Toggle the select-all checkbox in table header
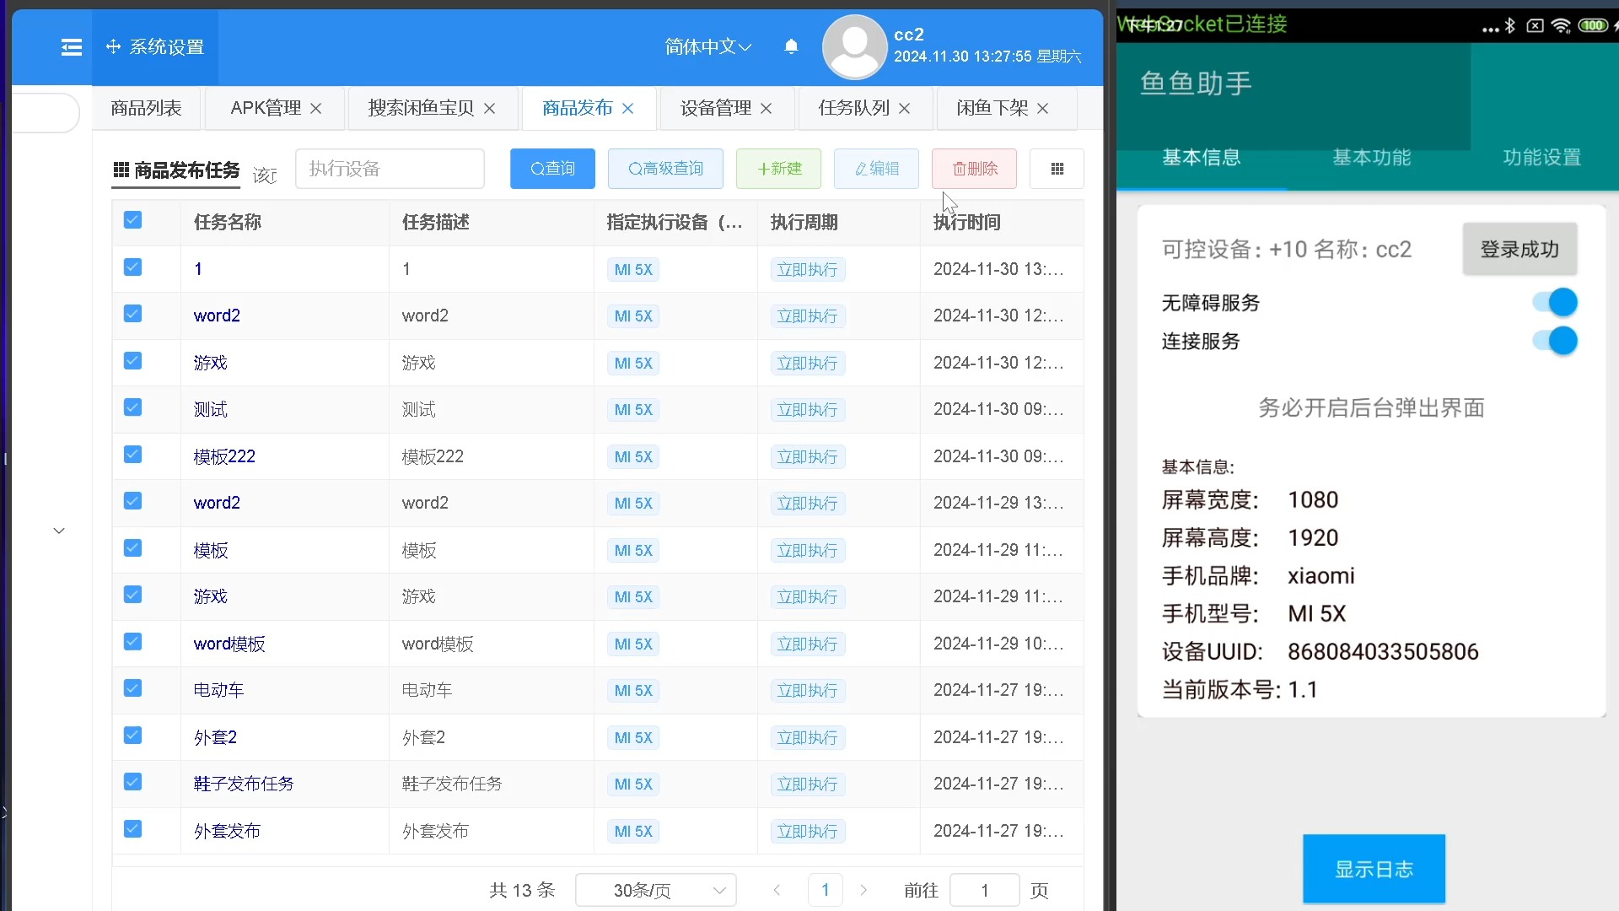The height and width of the screenshot is (911, 1619). tap(132, 220)
